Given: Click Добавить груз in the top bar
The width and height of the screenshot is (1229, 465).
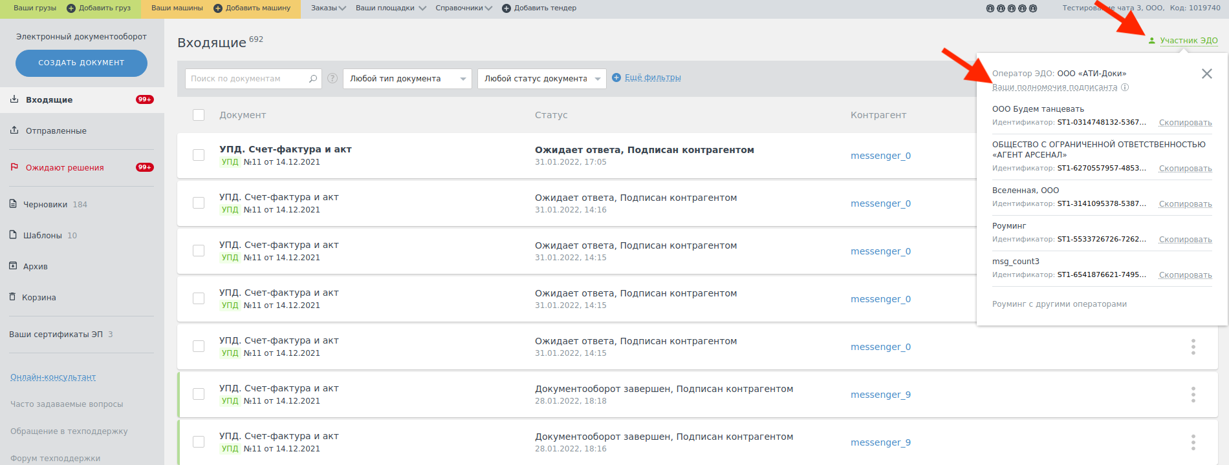Looking at the screenshot, I should point(105,8).
